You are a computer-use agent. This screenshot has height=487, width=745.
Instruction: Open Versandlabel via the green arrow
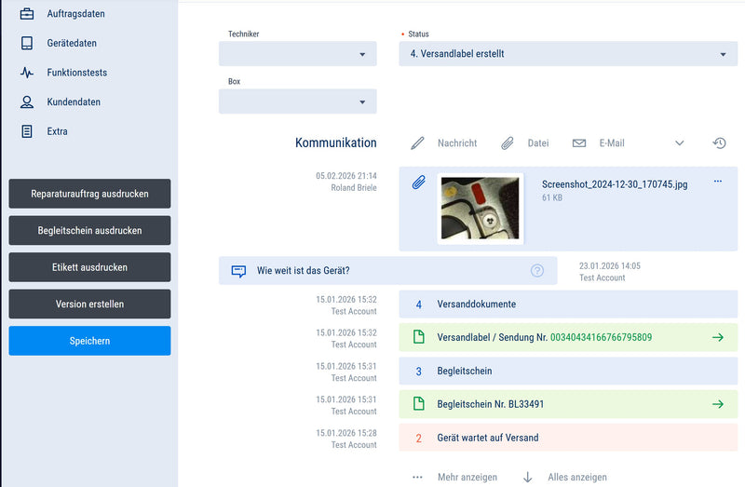[717, 337]
